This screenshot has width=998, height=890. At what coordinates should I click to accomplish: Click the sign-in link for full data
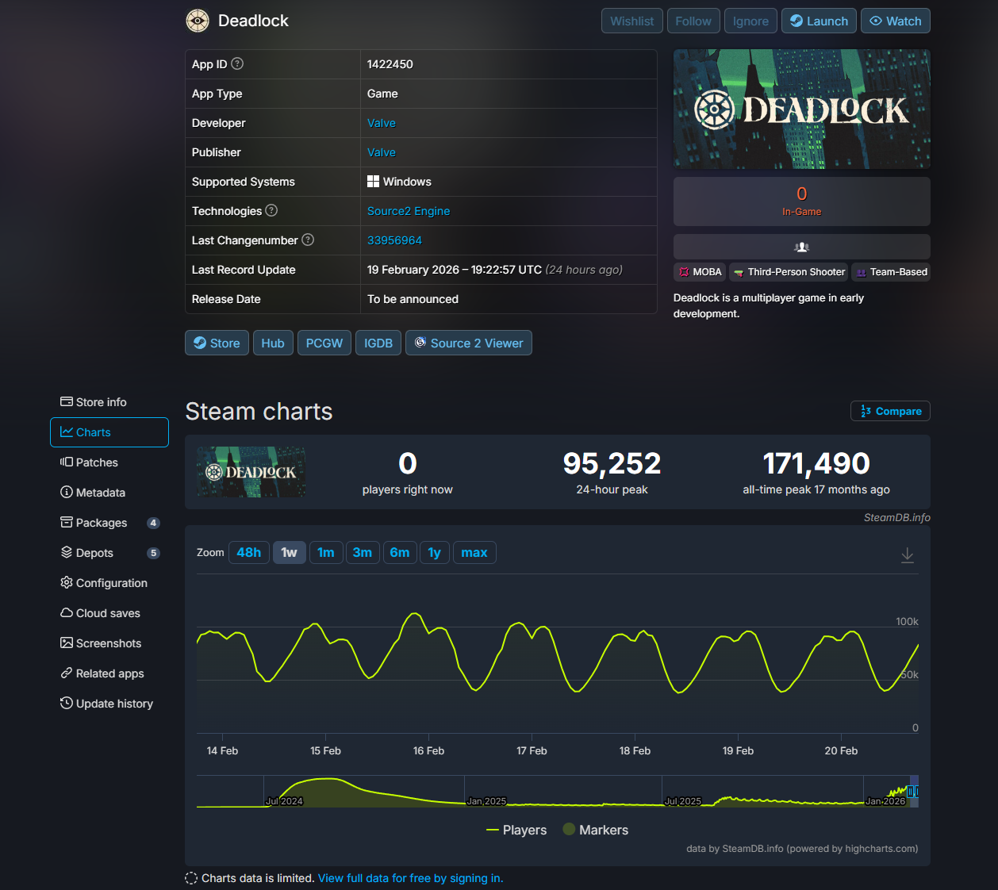coord(410,878)
